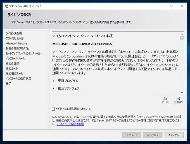
Task: Check the ライセンス条項に同意します checkbox
Action: click(53, 109)
